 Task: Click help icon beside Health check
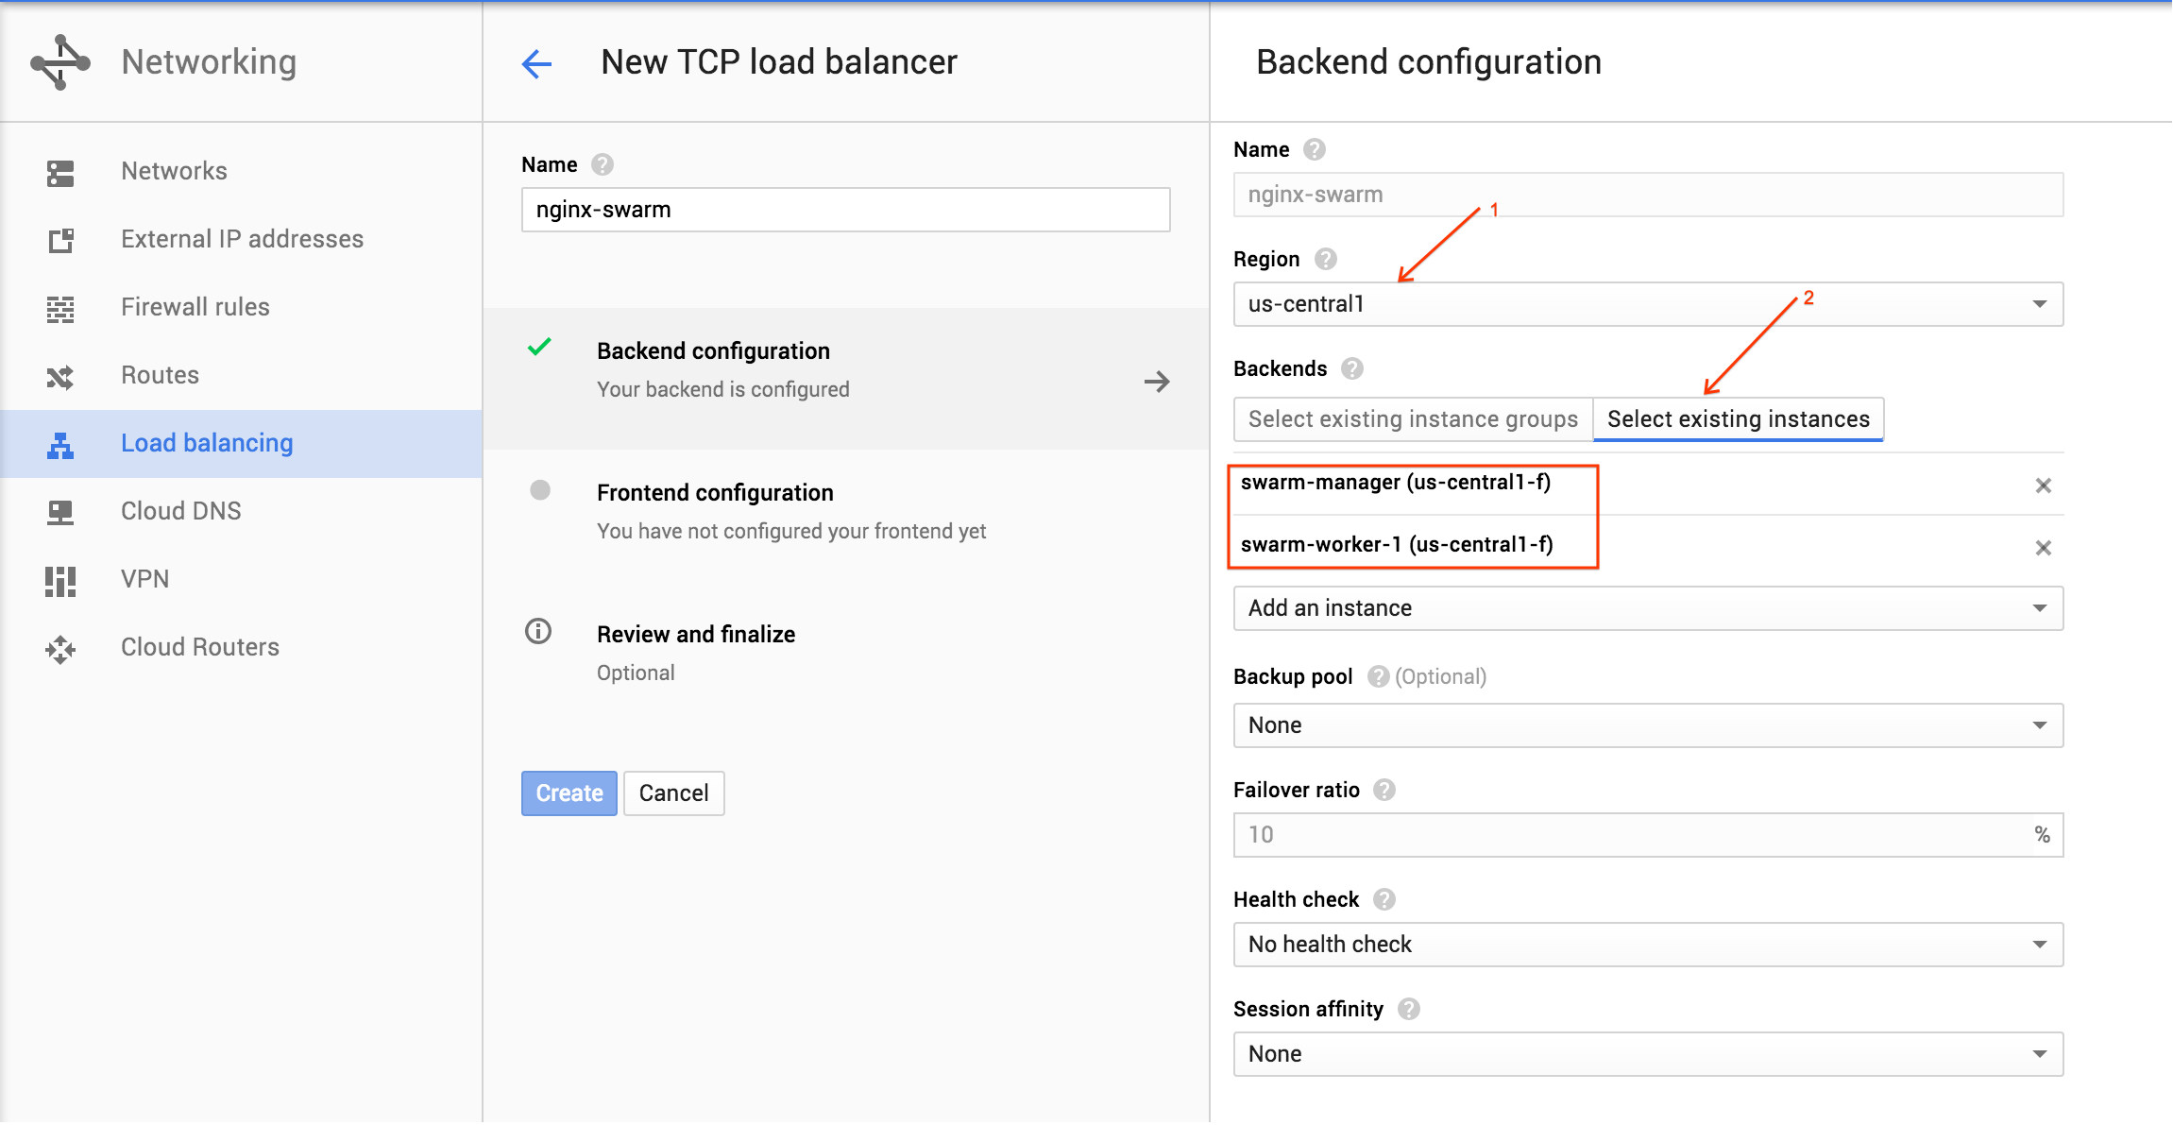[x=1384, y=899]
